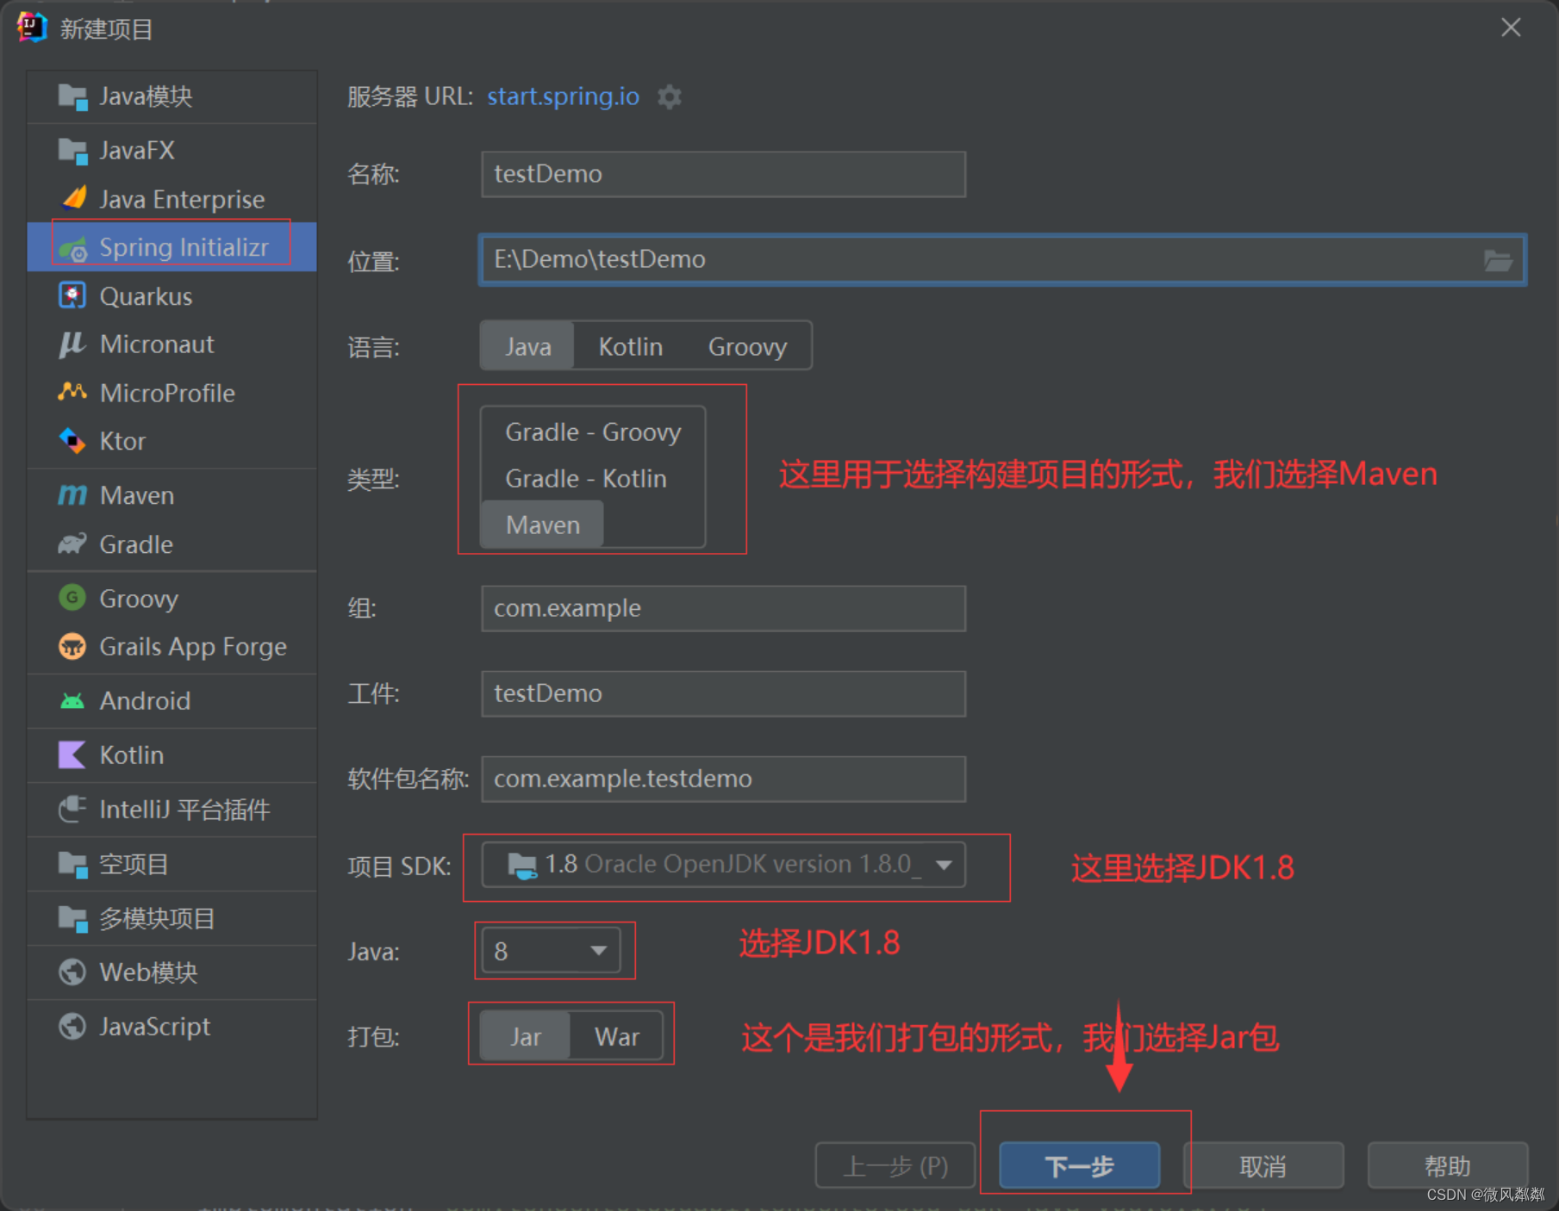
Task: Choose Gradle - Kotlin project type
Action: tap(586, 478)
